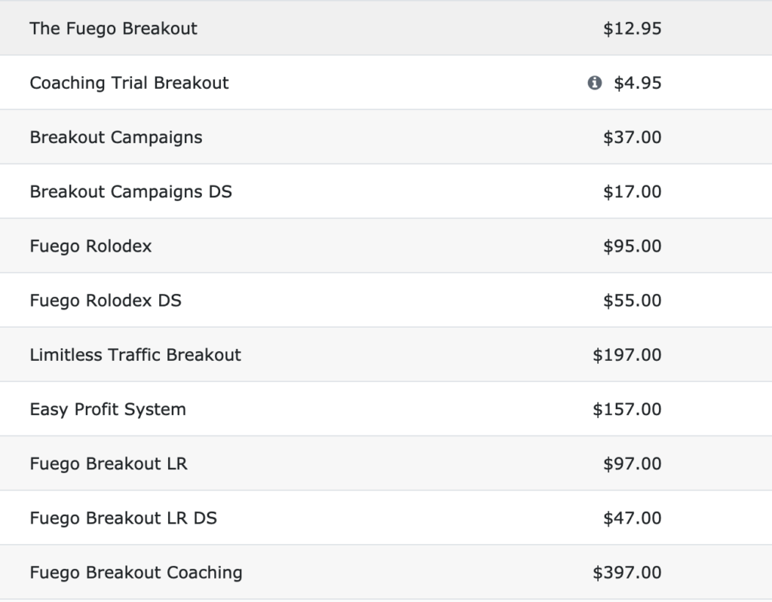
Task: Open Limitless Traffic Breakout product
Action: (x=136, y=355)
